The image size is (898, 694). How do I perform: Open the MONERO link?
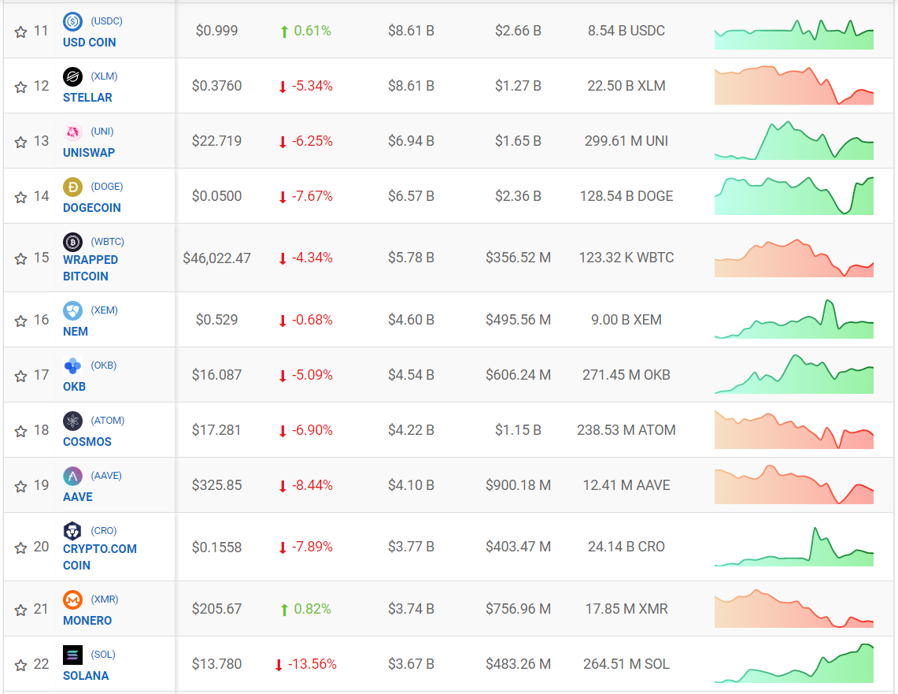pyautogui.click(x=87, y=620)
